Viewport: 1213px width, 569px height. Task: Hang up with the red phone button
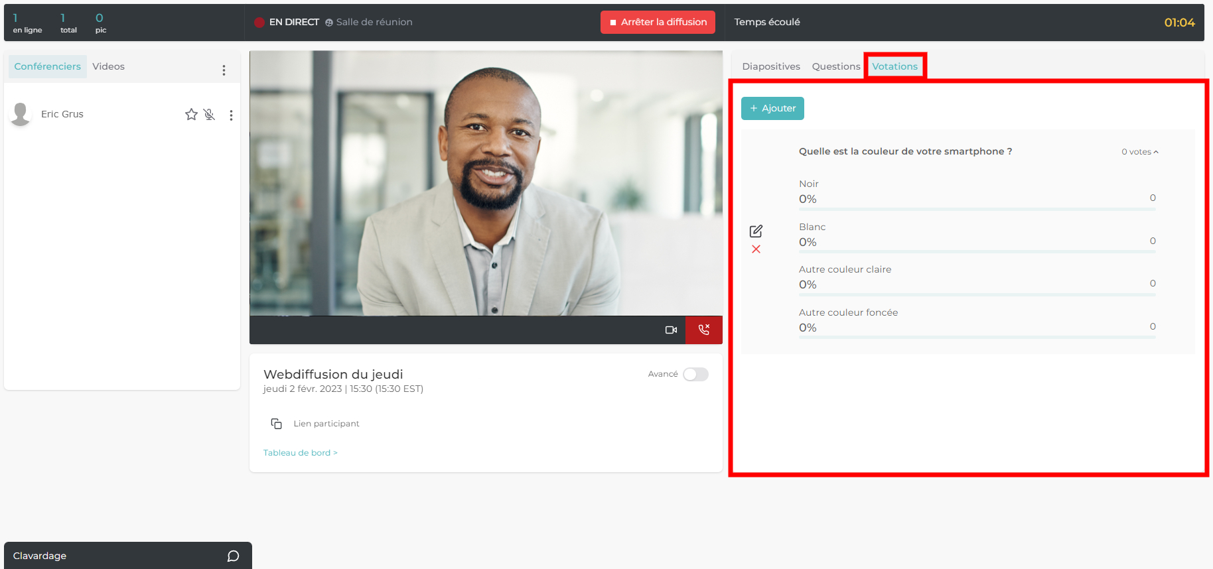point(703,330)
